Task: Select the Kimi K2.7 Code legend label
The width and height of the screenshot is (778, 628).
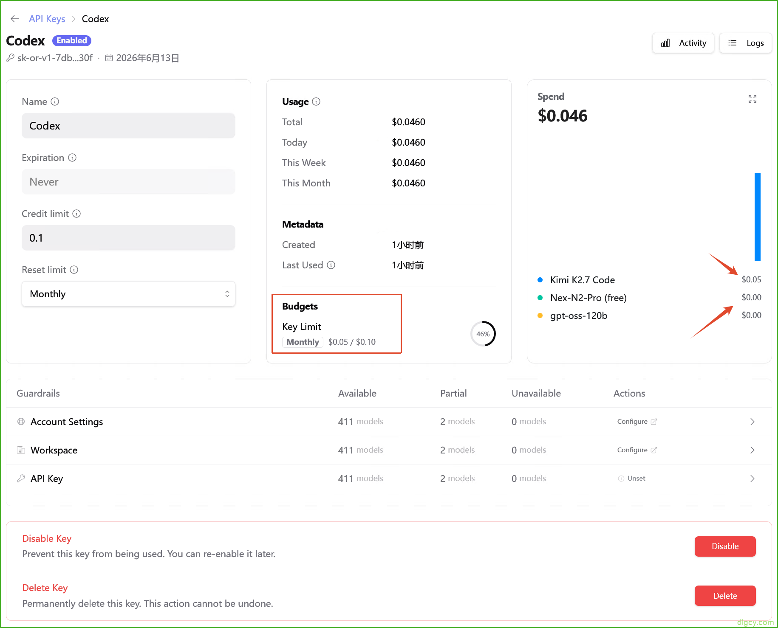Action: coord(582,280)
